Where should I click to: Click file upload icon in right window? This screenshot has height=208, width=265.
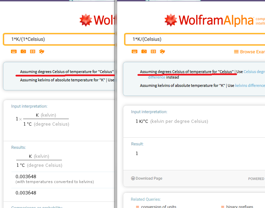pyautogui.click(x=162, y=52)
